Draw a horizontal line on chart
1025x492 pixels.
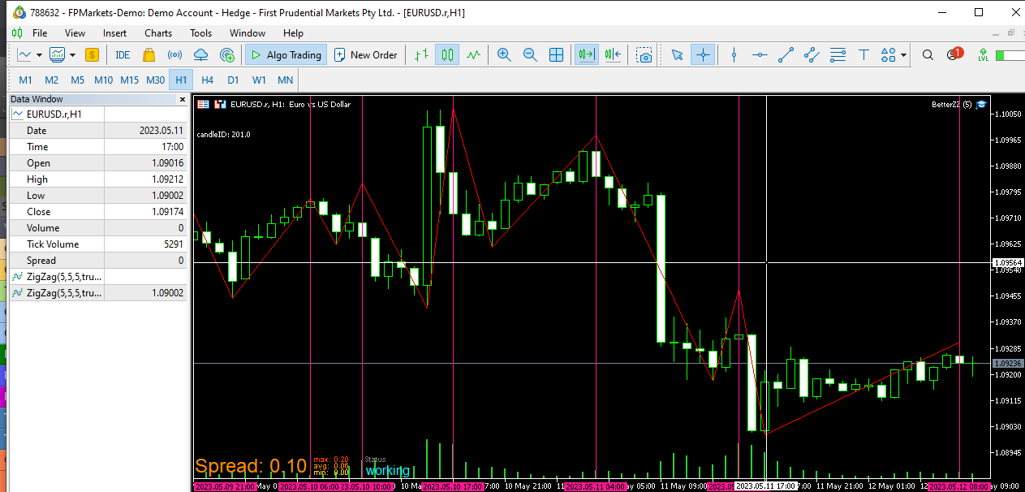click(x=760, y=55)
